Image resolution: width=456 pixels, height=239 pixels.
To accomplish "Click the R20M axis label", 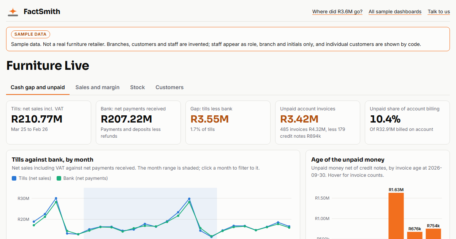I will tap(23, 219).
